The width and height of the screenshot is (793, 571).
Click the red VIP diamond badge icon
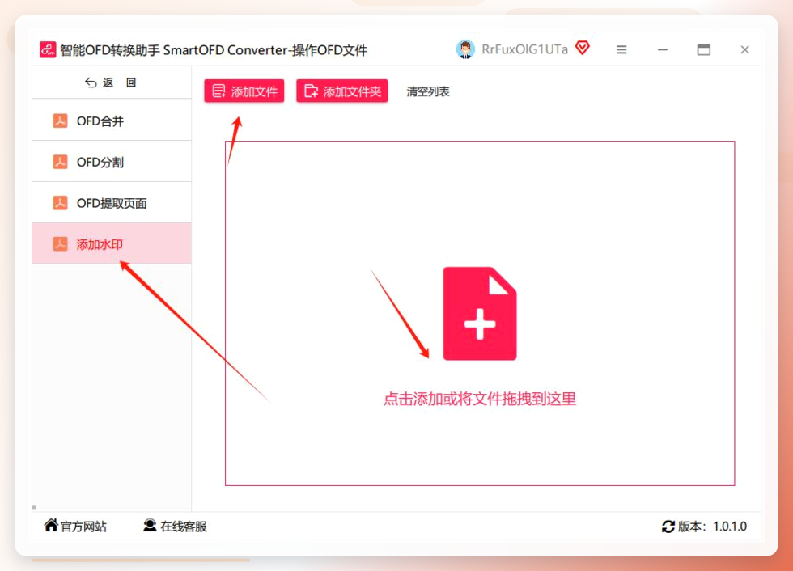coord(583,48)
